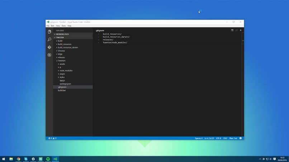
Task: Expand the assets folder
Action: [73, 64]
